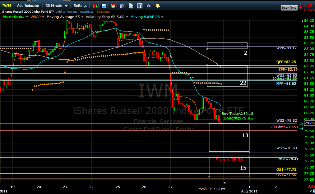Open Add Indicator menu

point(28,6)
